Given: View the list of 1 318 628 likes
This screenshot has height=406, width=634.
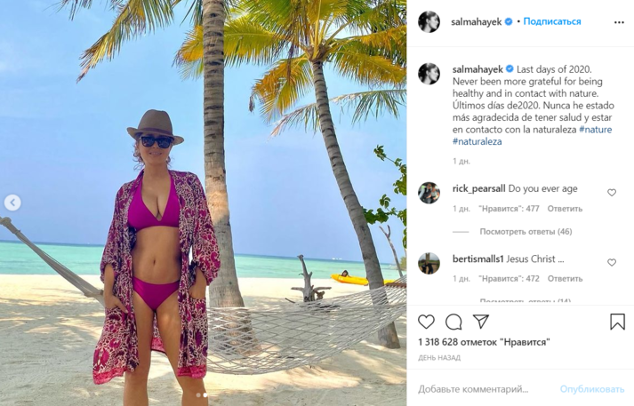Looking at the screenshot, I should [x=484, y=342].
